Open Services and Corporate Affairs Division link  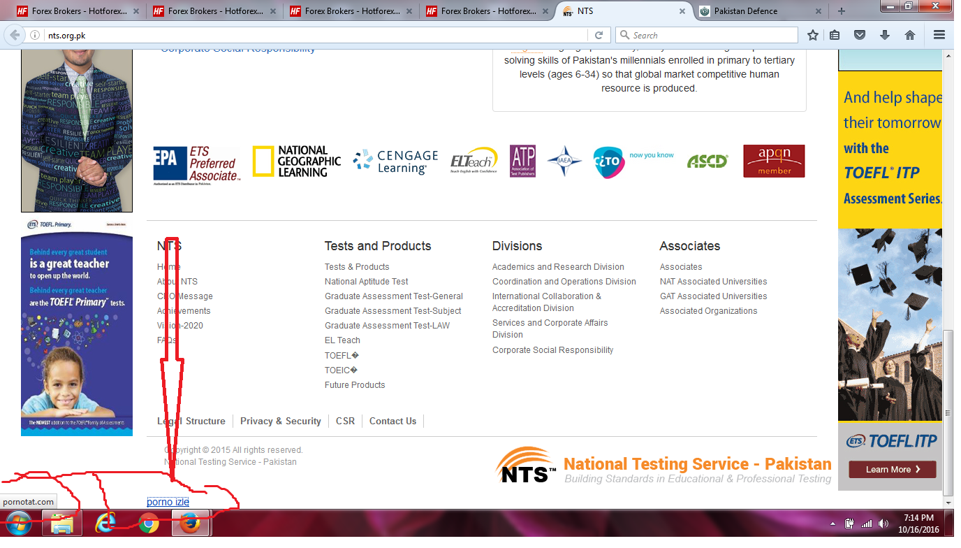coord(550,329)
